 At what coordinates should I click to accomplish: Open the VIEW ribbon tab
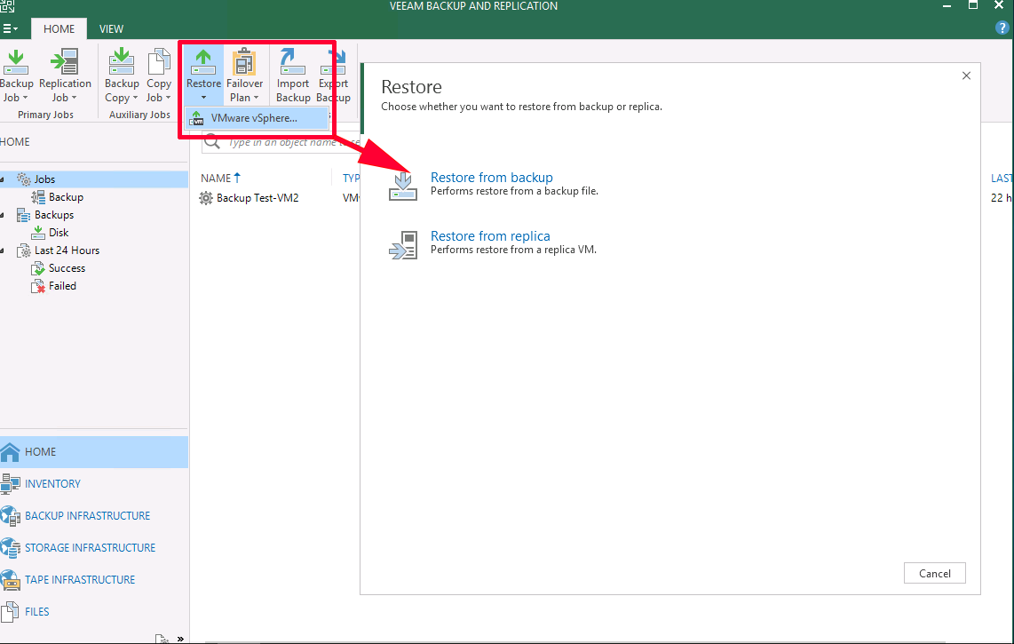click(111, 28)
